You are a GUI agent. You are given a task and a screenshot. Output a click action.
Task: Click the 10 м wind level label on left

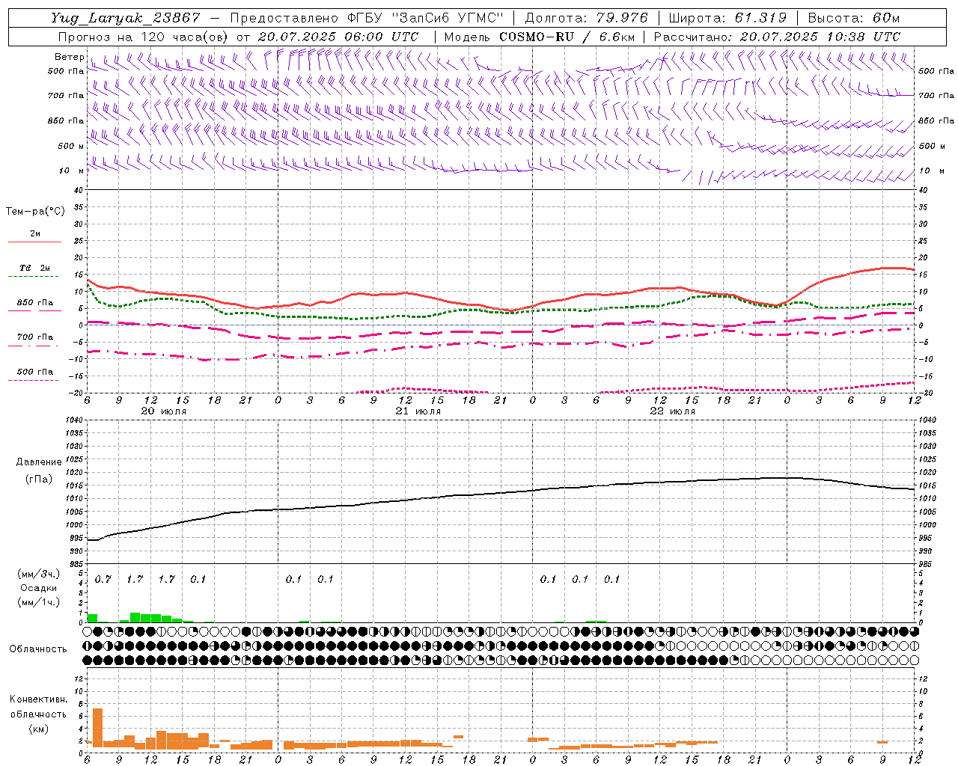click(72, 171)
